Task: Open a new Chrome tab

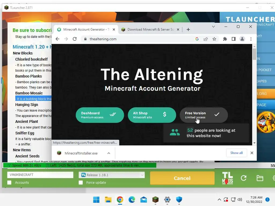Action: pyautogui.click(x=188, y=30)
